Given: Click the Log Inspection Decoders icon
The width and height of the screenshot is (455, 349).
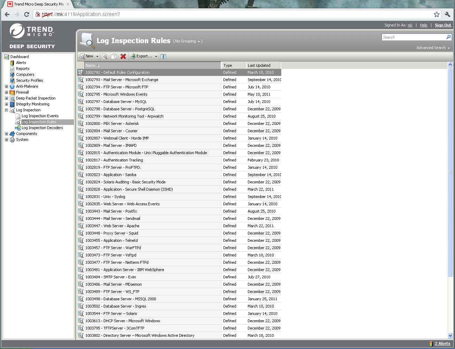Looking at the screenshot, I should 18,128.
